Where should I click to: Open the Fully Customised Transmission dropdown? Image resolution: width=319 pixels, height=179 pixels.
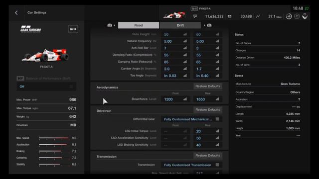191,165
